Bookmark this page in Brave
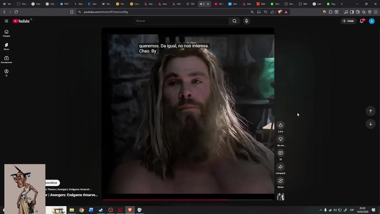The height and width of the screenshot is (214, 380). coord(72,12)
